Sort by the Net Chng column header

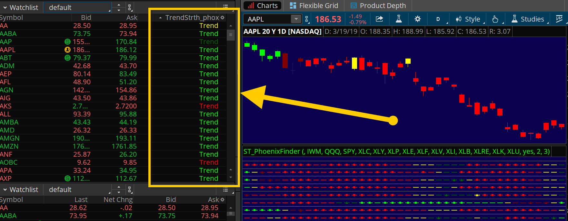tap(118, 200)
